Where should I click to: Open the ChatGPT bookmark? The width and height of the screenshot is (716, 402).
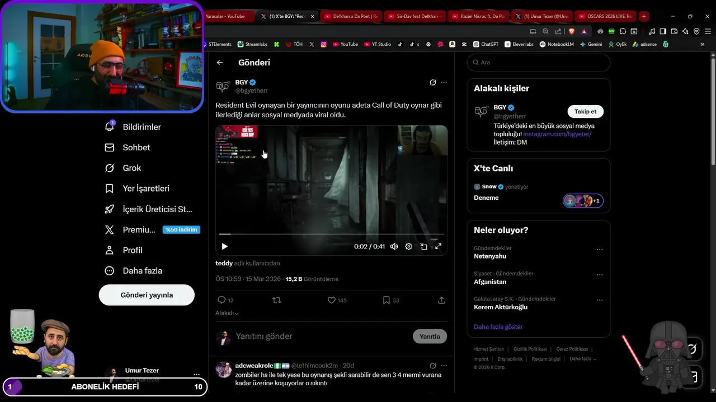[486, 44]
